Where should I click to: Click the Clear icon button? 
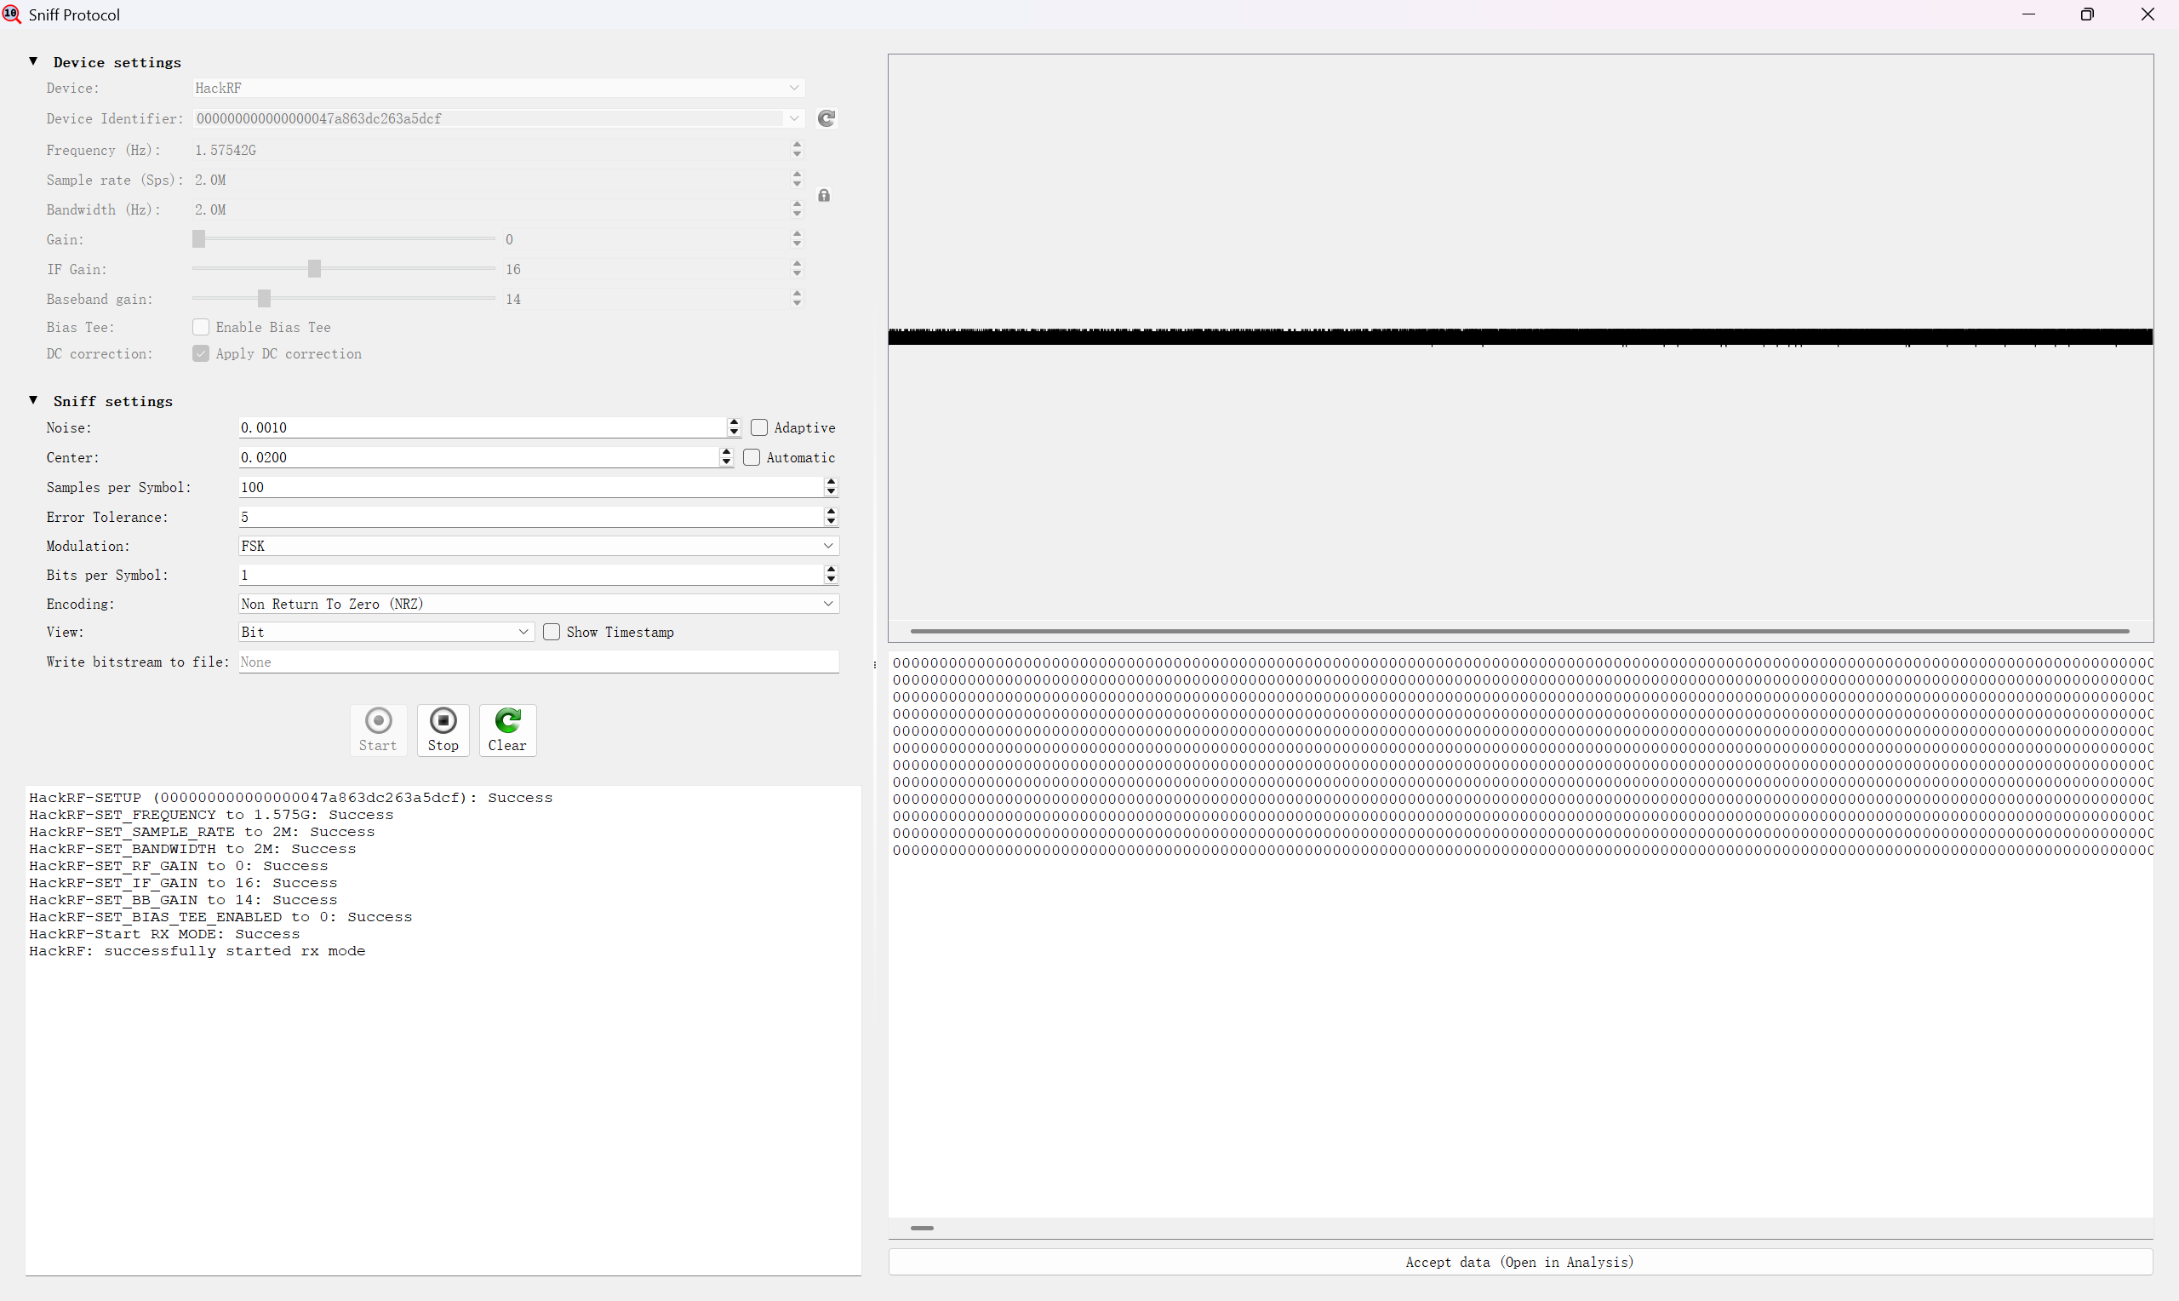coord(507,721)
